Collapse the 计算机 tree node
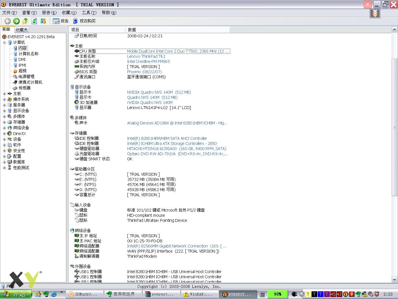 [4, 42]
